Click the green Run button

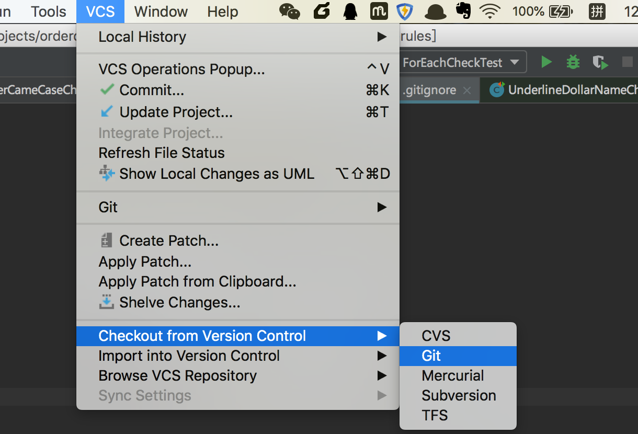pyautogui.click(x=546, y=62)
